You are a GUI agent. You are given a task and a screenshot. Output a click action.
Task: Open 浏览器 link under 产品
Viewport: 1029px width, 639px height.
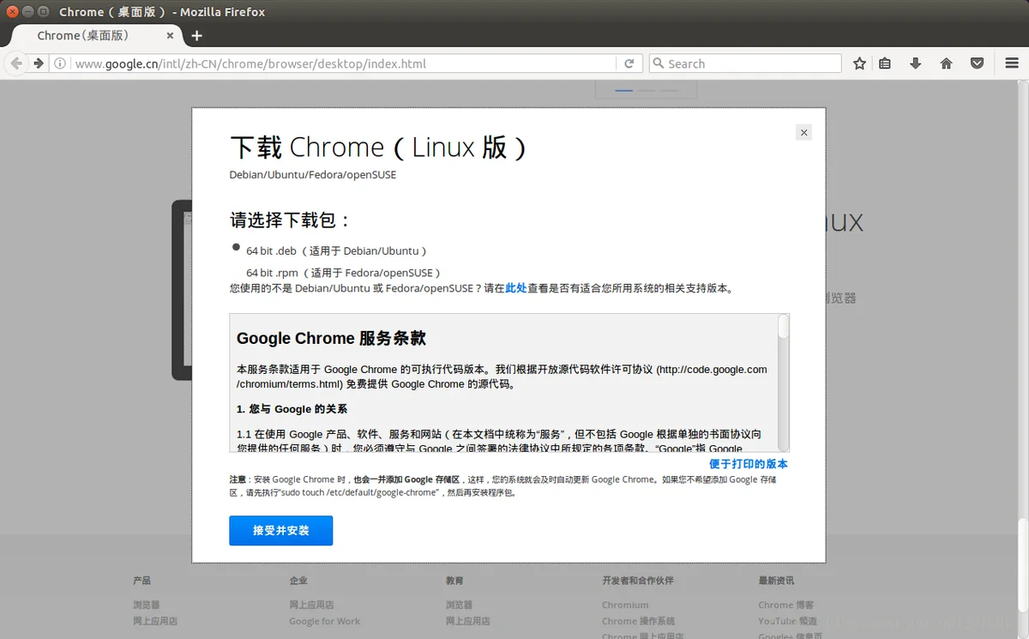click(x=147, y=605)
